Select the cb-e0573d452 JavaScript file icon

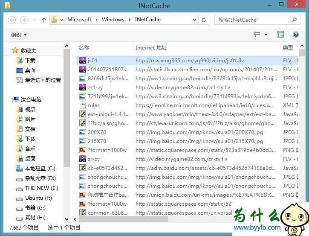[x=83, y=168]
